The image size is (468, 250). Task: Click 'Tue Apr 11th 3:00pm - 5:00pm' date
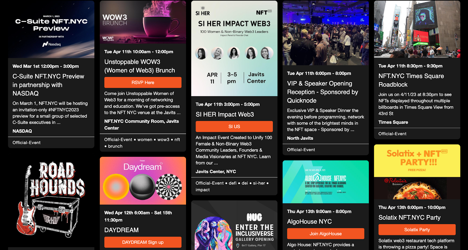pyautogui.click(x=228, y=104)
